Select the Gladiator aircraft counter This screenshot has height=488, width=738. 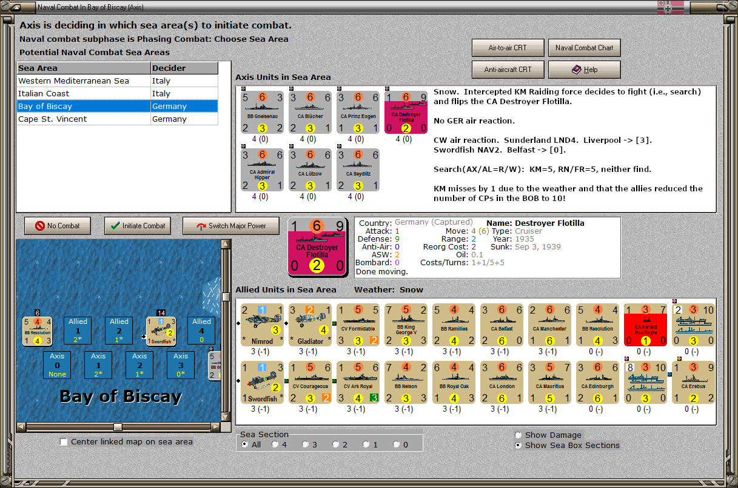coord(310,325)
